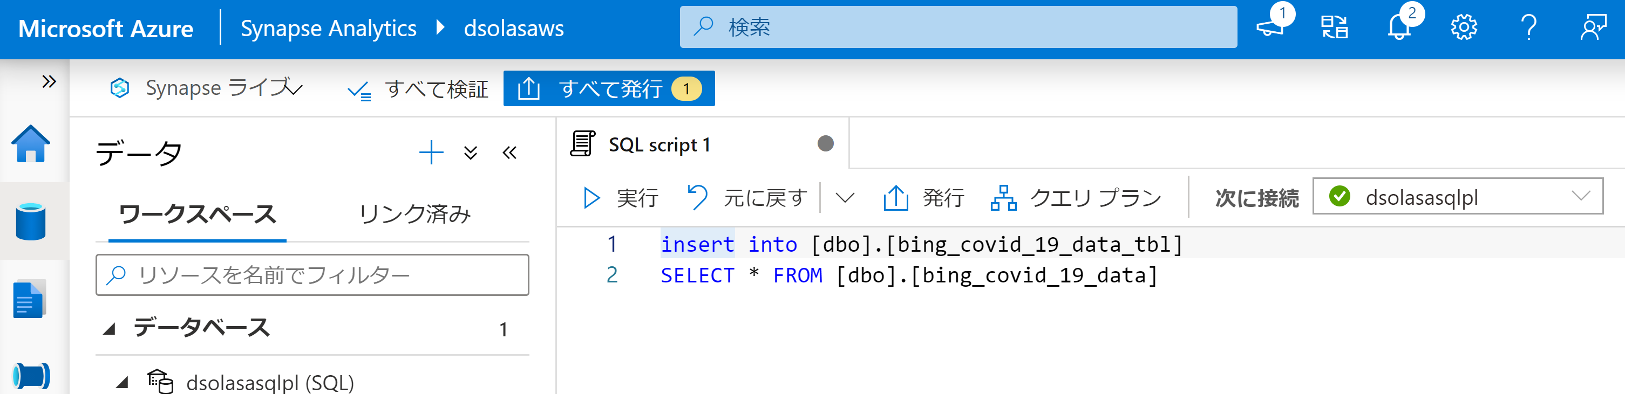Click the 検索 search box
Viewport: 1625px width, 394px height.
tap(957, 27)
